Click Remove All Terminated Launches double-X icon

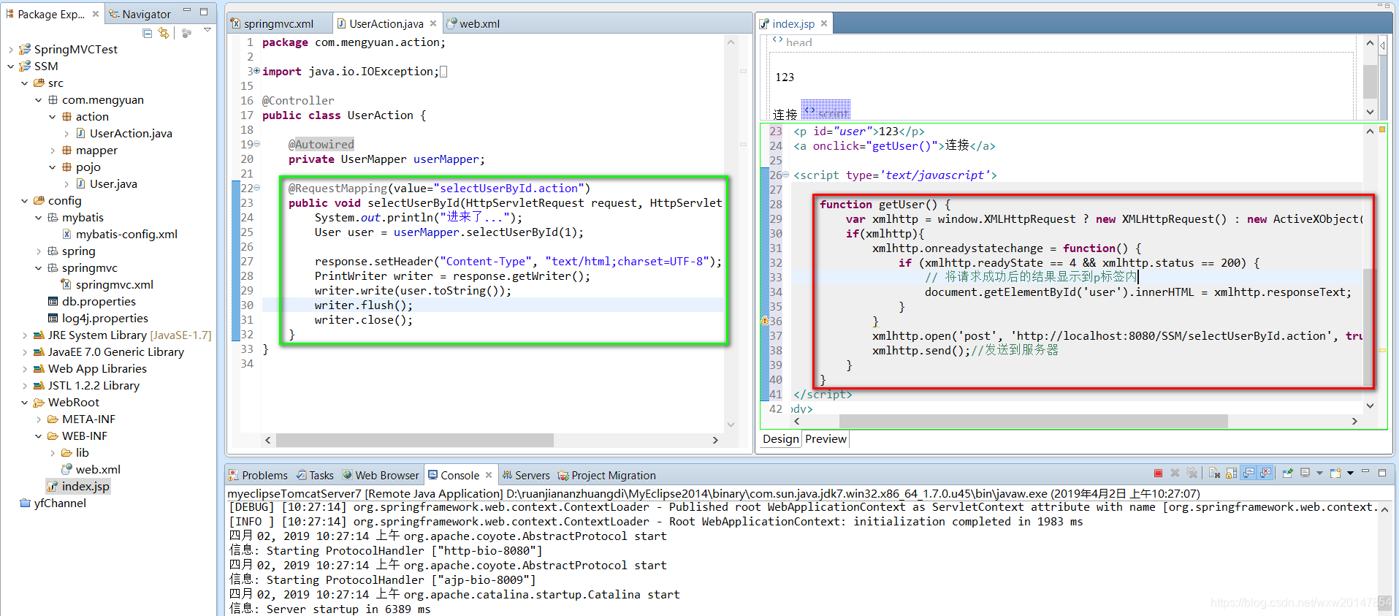pos(1192,473)
